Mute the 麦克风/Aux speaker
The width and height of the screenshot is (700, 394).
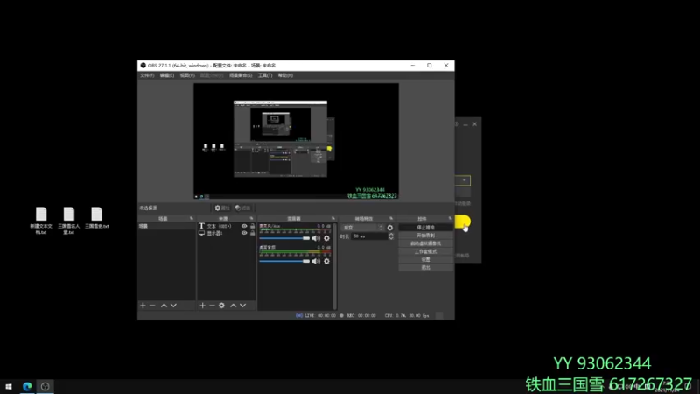point(316,238)
